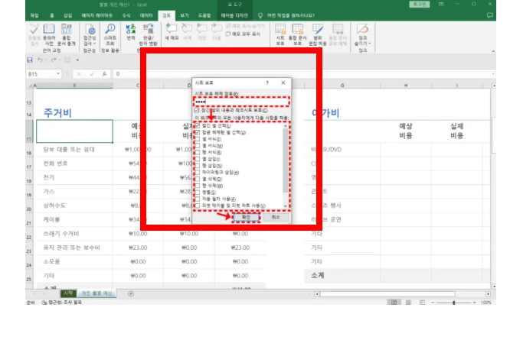Click the zoom slider handle

[454, 303]
